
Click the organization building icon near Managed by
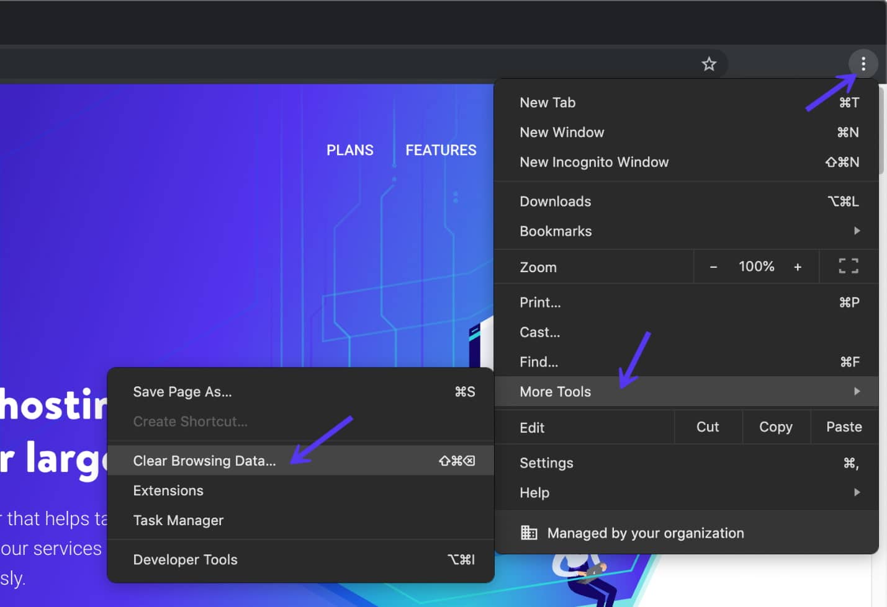(x=529, y=533)
